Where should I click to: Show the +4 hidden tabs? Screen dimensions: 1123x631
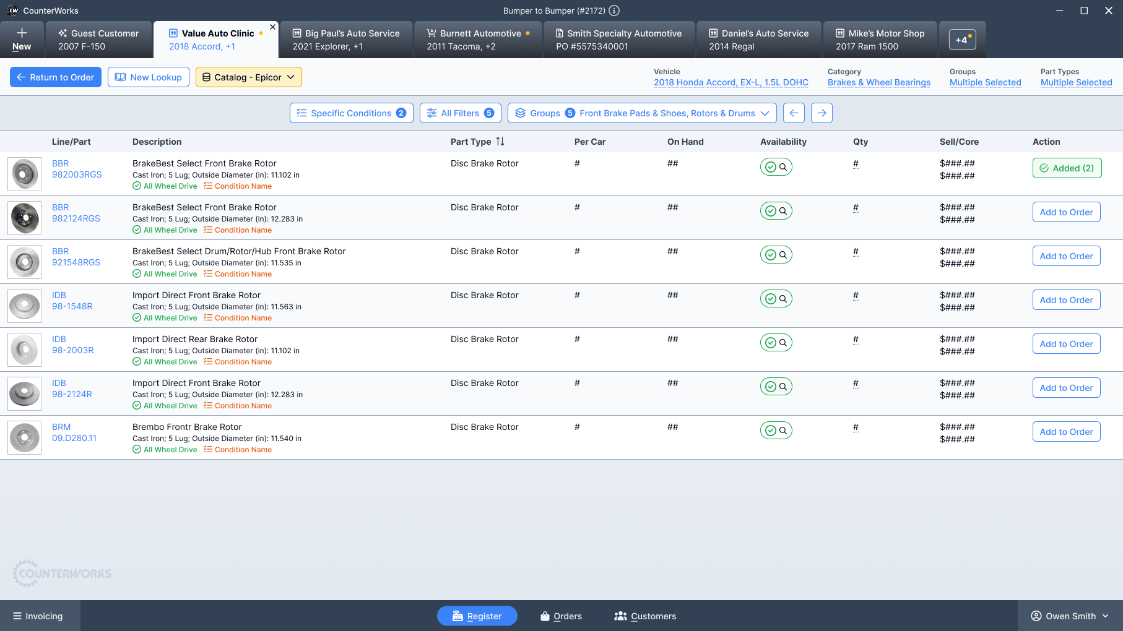tap(962, 40)
